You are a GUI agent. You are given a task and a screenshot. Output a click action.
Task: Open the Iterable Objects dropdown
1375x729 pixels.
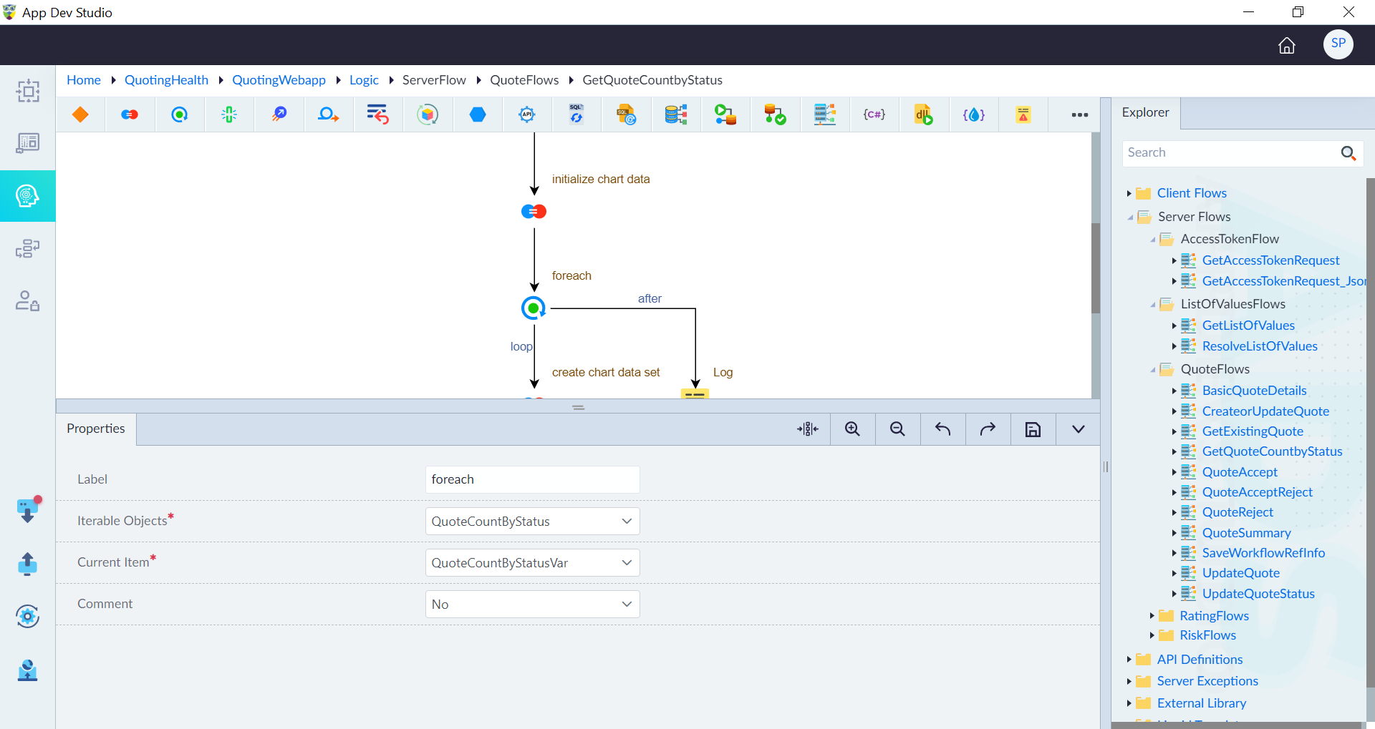(532, 522)
